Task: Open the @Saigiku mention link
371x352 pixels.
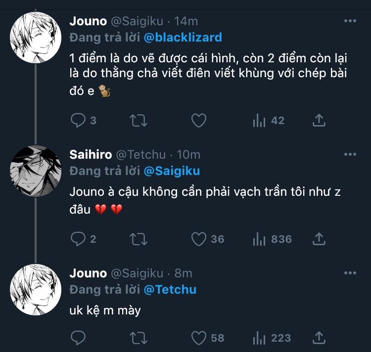Action: pos(171,171)
